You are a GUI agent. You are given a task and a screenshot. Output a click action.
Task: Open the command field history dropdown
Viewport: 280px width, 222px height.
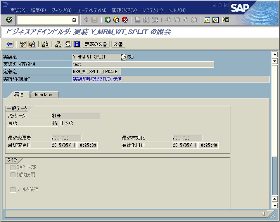pyautogui.click(x=74, y=19)
